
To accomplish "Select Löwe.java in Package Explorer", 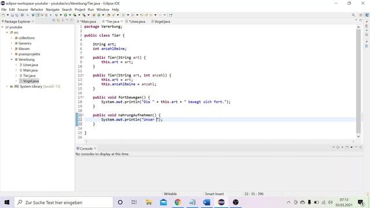I will coord(31,65).
